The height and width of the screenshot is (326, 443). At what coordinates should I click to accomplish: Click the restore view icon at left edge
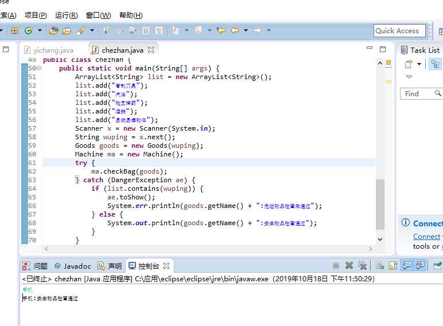(6, 49)
